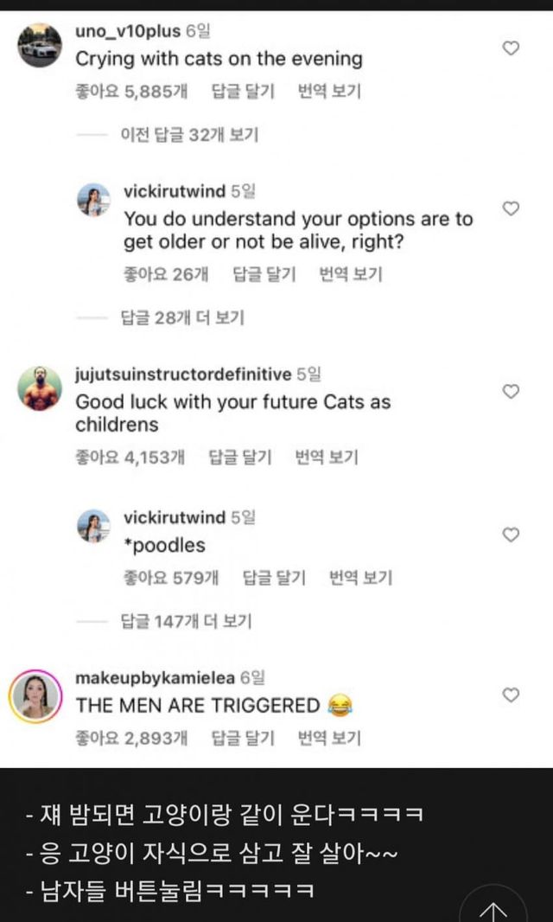553x922 pixels.
Task: View translation of the poodles reply
Action: [x=360, y=578]
